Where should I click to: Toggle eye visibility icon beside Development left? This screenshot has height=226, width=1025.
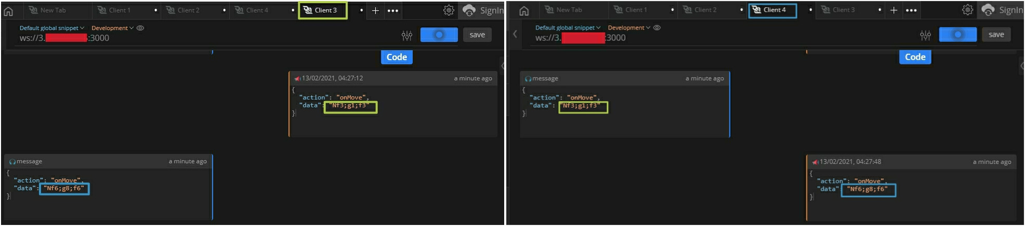tap(140, 28)
